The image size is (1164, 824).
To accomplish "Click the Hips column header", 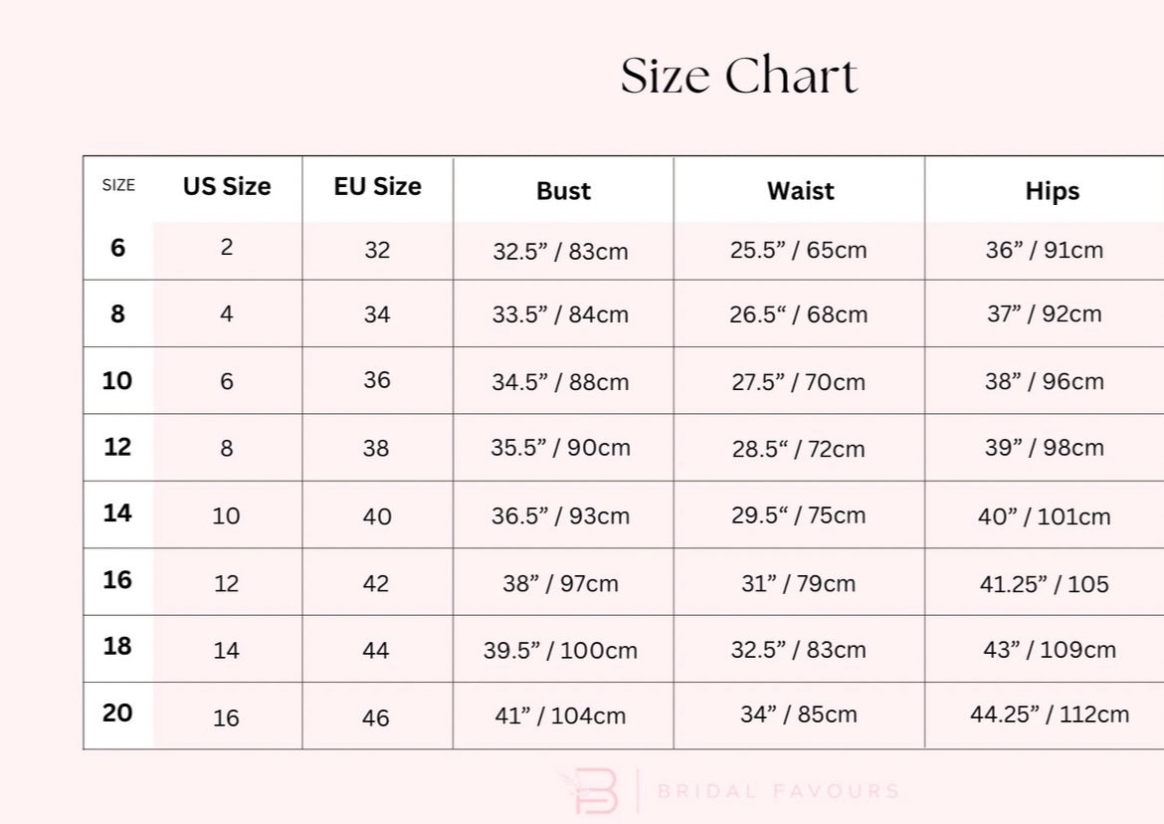I will 1052,191.
